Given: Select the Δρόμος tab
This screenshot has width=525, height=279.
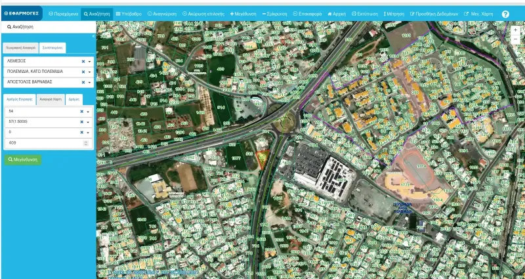Looking at the screenshot, I should (x=74, y=100).
